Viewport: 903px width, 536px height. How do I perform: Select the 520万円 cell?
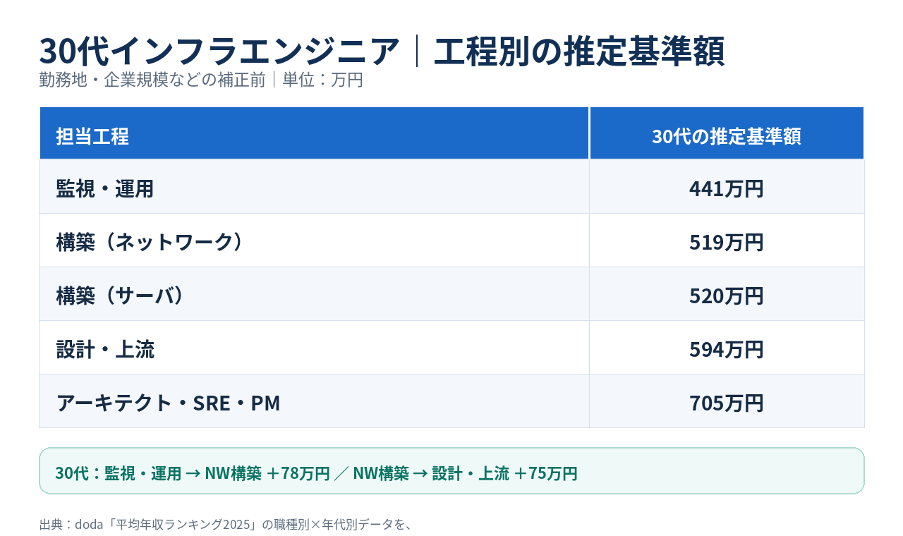[727, 294]
